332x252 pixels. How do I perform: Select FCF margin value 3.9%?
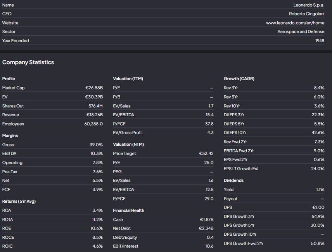[x=98, y=190]
